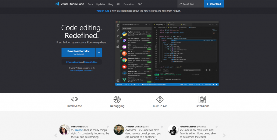This screenshot has height=140, width=277.
Task: Click the VS Code editor screenshot image
Action: point(167,53)
